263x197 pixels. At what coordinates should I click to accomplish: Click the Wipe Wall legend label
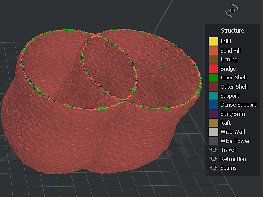click(x=233, y=132)
